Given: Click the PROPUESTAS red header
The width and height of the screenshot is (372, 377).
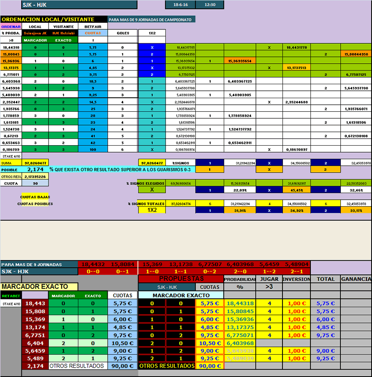Looking at the screenshot, I should [181, 278].
